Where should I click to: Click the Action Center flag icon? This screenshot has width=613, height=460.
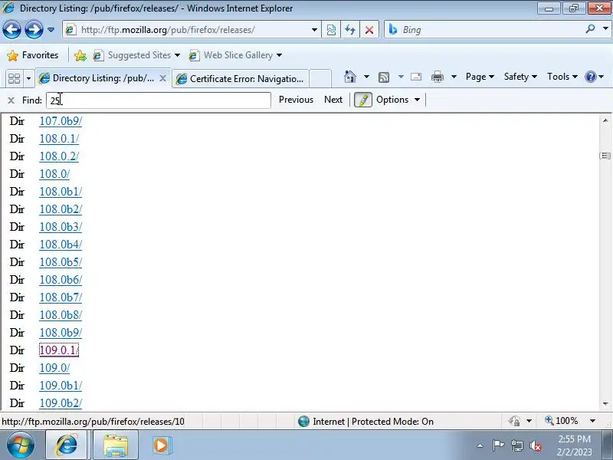(498, 445)
